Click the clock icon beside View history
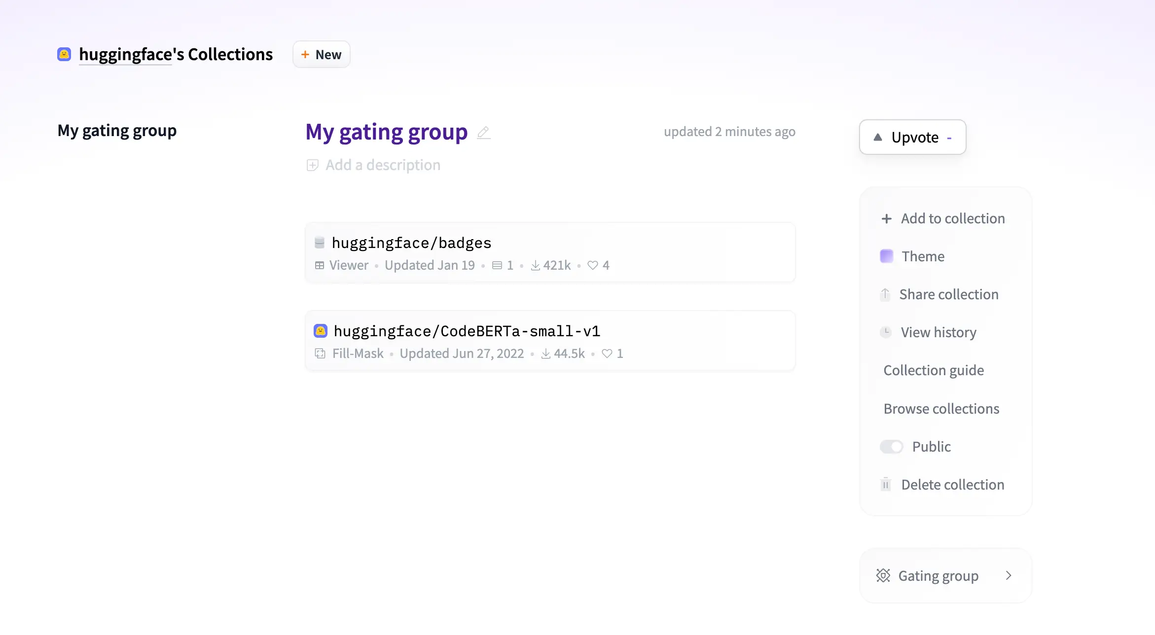This screenshot has height=635, width=1155. pyautogui.click(x=886, y=332)
